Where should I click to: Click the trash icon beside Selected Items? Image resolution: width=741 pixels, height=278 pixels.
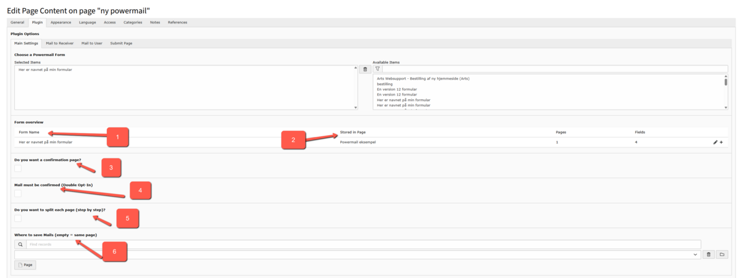[x=366, y=69]
